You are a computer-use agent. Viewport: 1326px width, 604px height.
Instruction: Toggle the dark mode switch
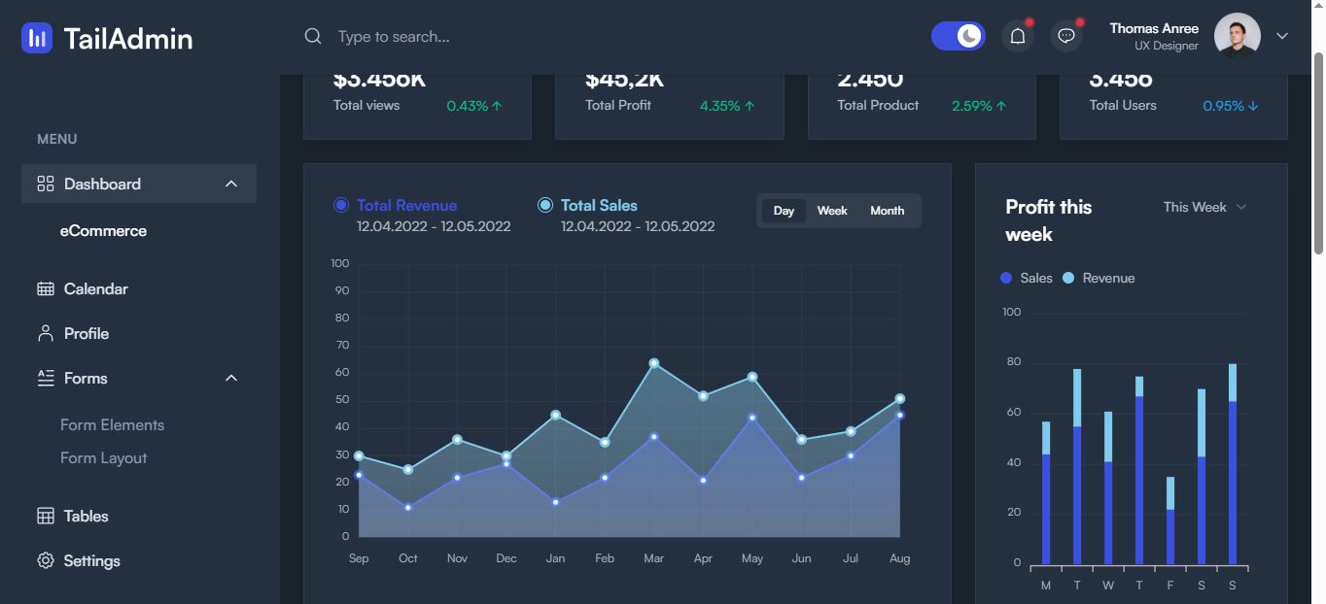(x=959, y=35)
